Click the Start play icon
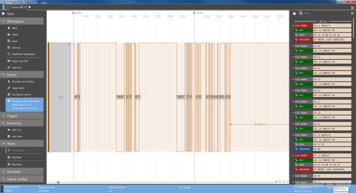Viewport: 356px width, 193px height. [4, 14]
